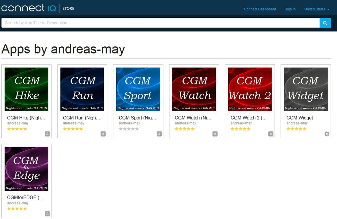This screenshot has height=219, width=337.
Task: Click the app type badge on CGM Watch 2 card
Action: (x=271, y=134)
